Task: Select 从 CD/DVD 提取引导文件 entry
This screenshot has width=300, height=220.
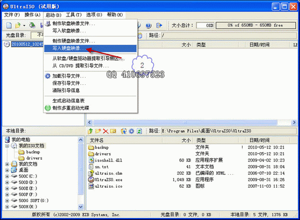Action: (x=90, y=66)
